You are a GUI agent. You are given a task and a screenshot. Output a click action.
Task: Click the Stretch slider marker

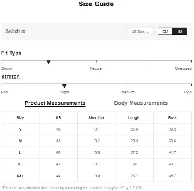(64, 86)
